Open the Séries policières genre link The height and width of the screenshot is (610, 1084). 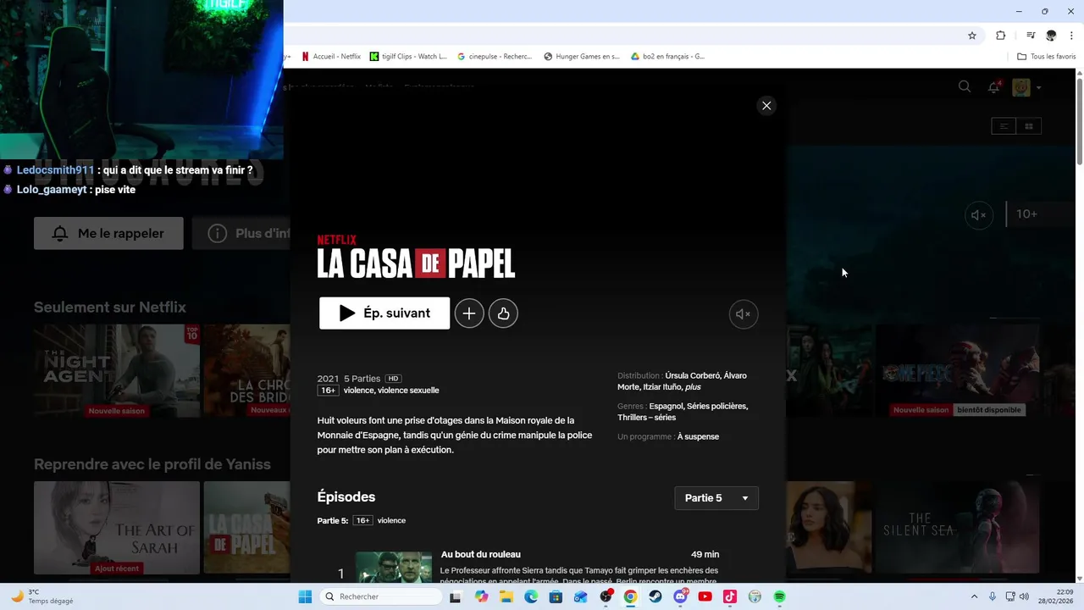click(718, 406)
